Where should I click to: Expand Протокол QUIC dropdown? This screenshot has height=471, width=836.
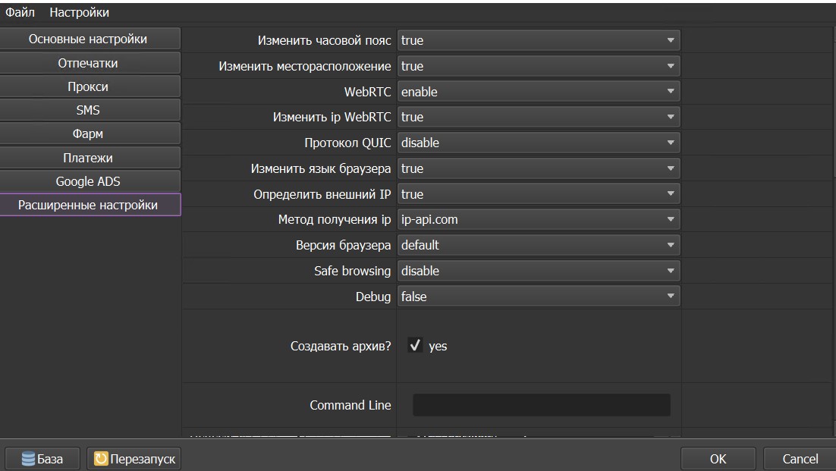click(539, 143)
